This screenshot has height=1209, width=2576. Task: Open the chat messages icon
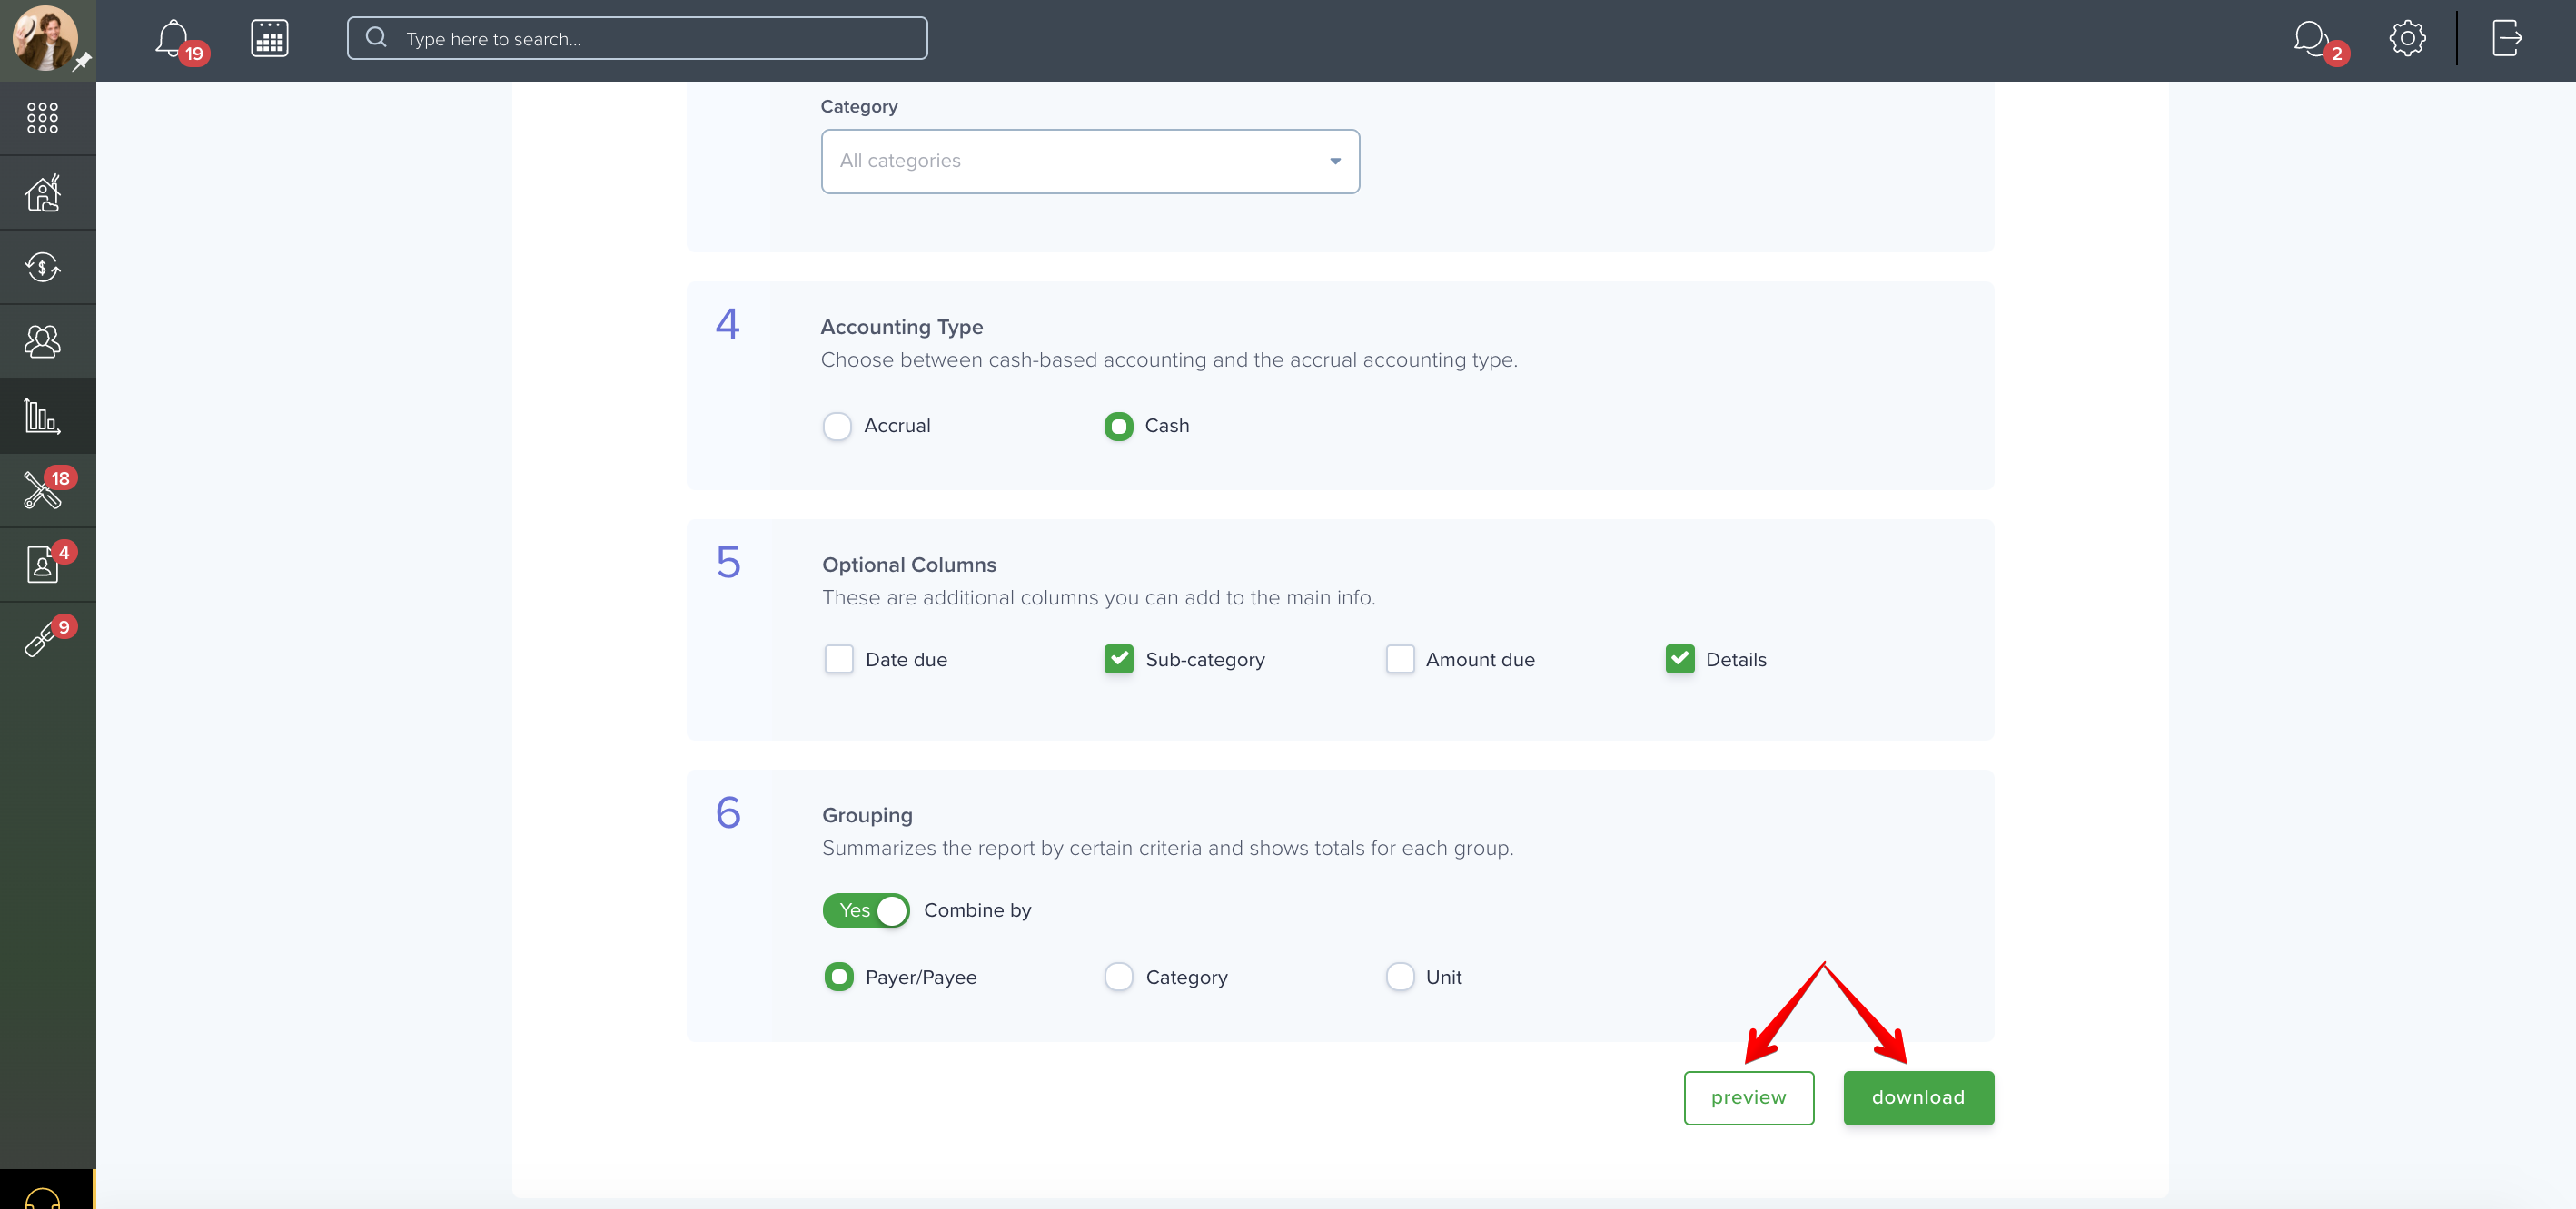[x=2311, y=38]
